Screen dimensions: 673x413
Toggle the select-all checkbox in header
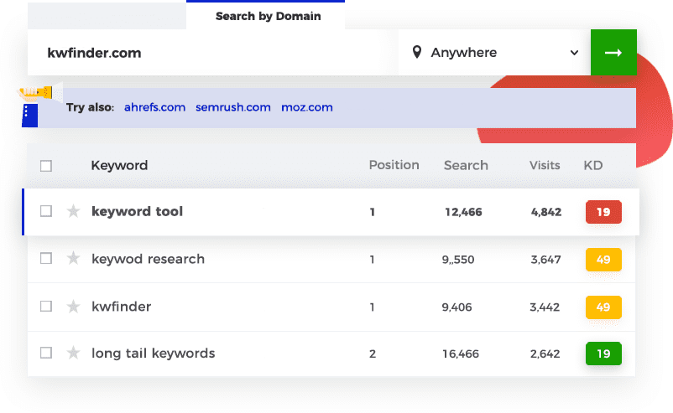pyautogui.click(x=46, y=166)
